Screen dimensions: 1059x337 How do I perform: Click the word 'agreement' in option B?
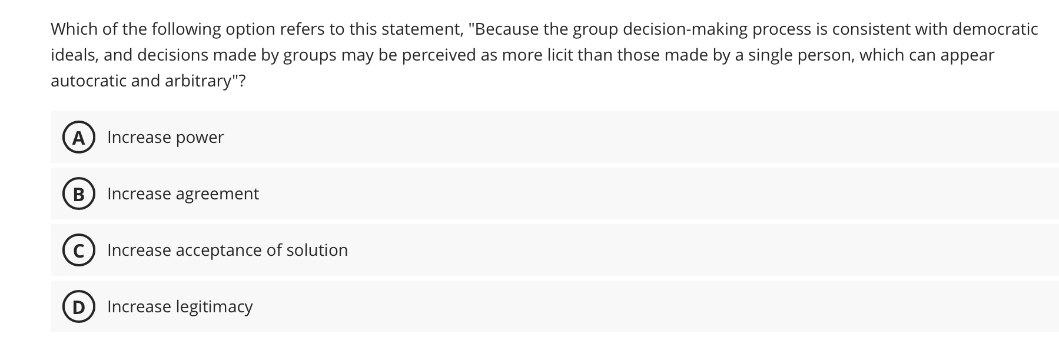217,195
